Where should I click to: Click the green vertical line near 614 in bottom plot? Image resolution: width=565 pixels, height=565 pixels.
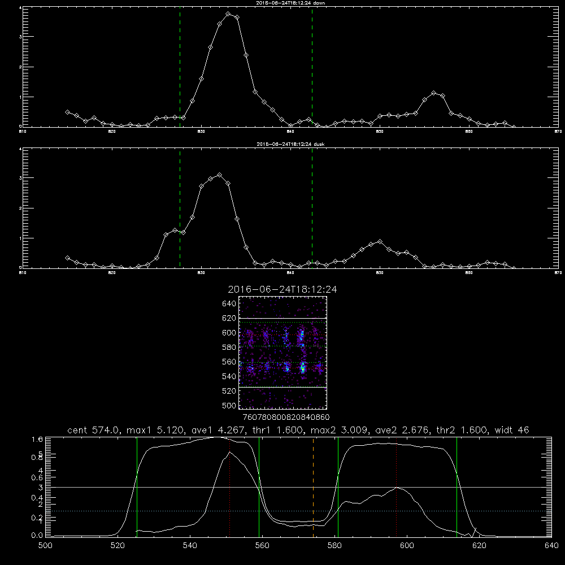457,487
